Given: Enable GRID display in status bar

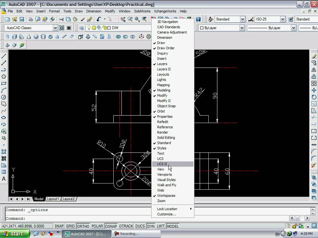Looking at the screenshot, I should point(70,226).
